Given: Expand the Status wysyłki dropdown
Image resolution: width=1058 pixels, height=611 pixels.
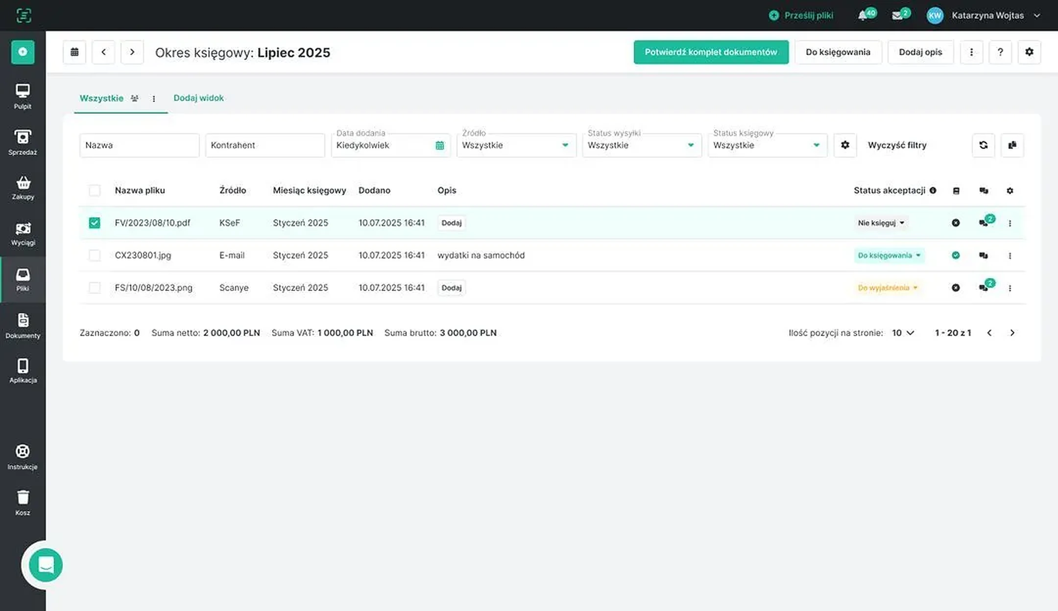Looking at the screenshot, I should [642, 145].
